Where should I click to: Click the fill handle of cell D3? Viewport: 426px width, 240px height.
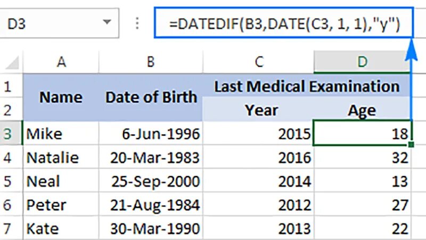pyautogui.click(x=411, y=145)
